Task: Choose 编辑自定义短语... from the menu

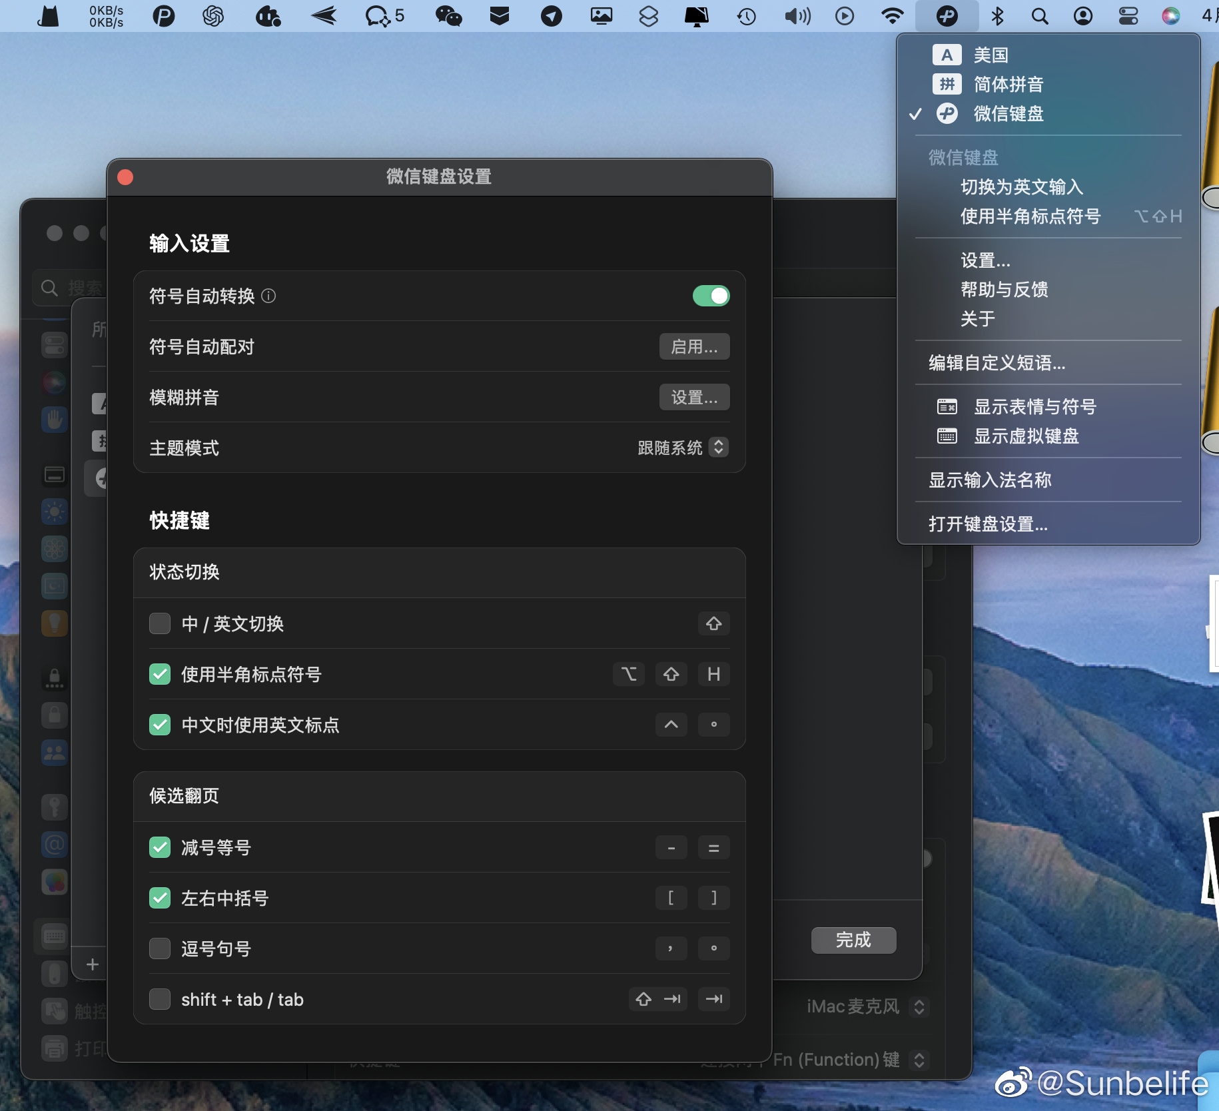Action: 997,363
